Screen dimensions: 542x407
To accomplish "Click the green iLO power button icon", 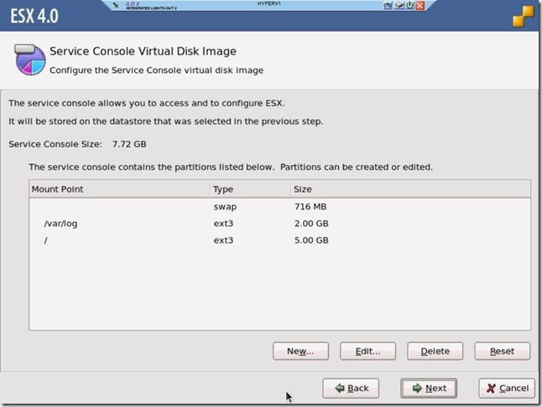I will click(410, 5).
